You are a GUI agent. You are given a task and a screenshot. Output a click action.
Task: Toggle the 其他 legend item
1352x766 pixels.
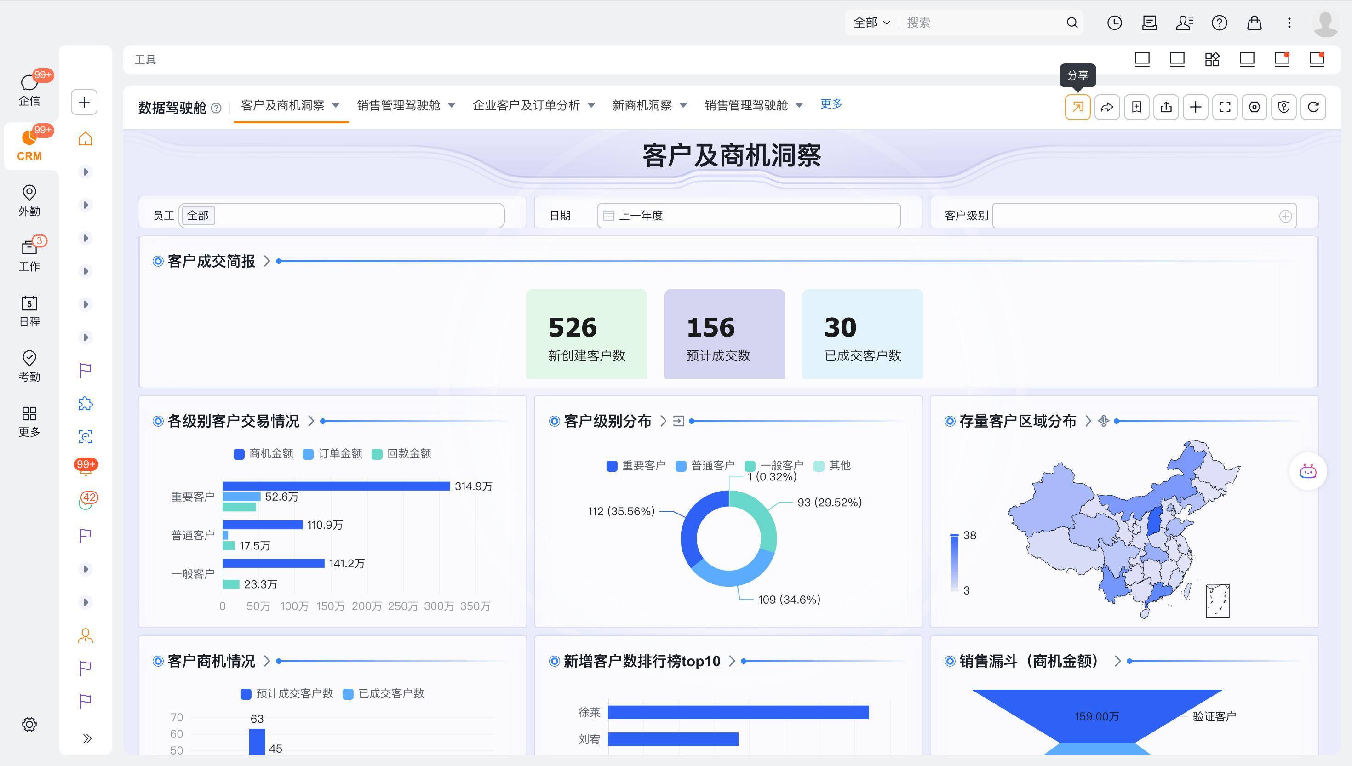pyautogui.click(x=832, y=466)
